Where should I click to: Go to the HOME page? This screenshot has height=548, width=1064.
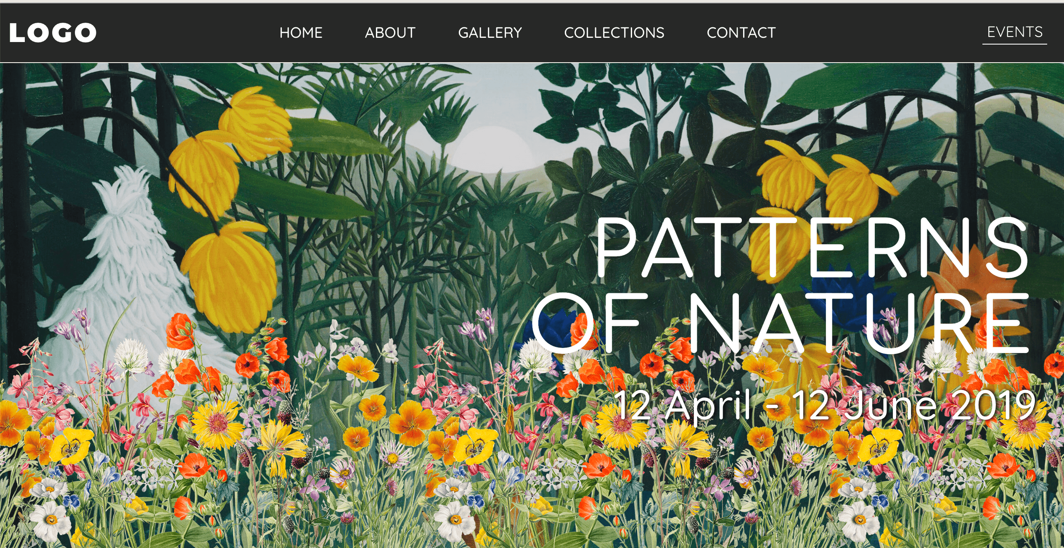[x=301, y=33]
